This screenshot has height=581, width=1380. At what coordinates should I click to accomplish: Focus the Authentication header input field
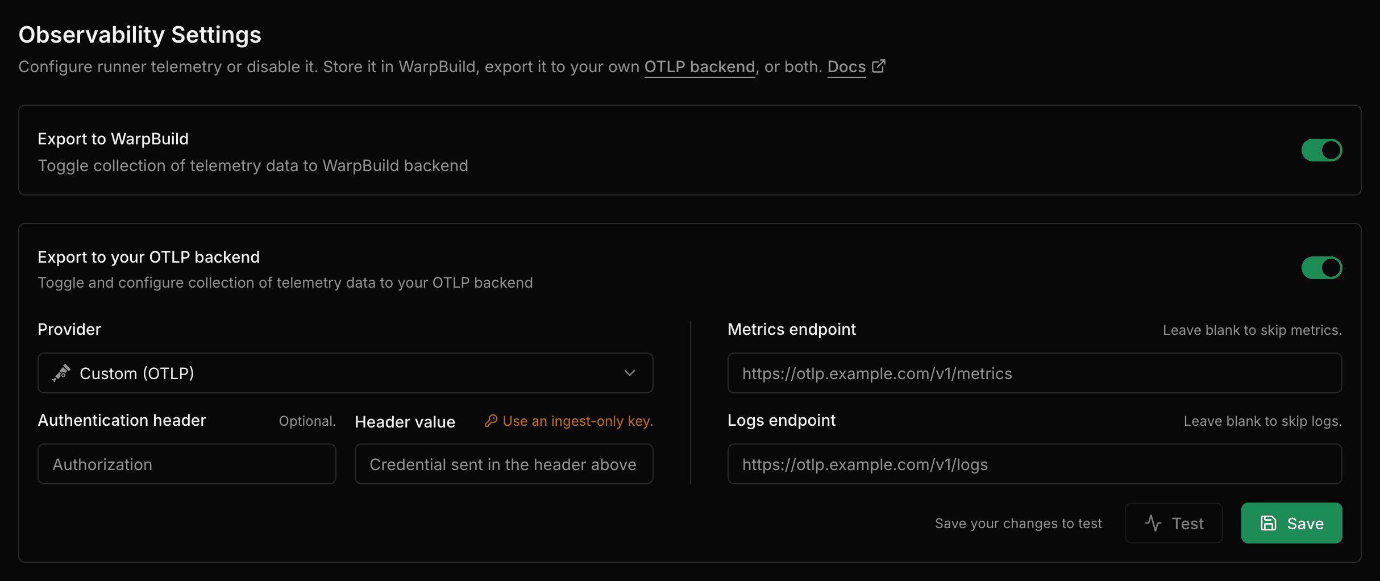[187, 464]
